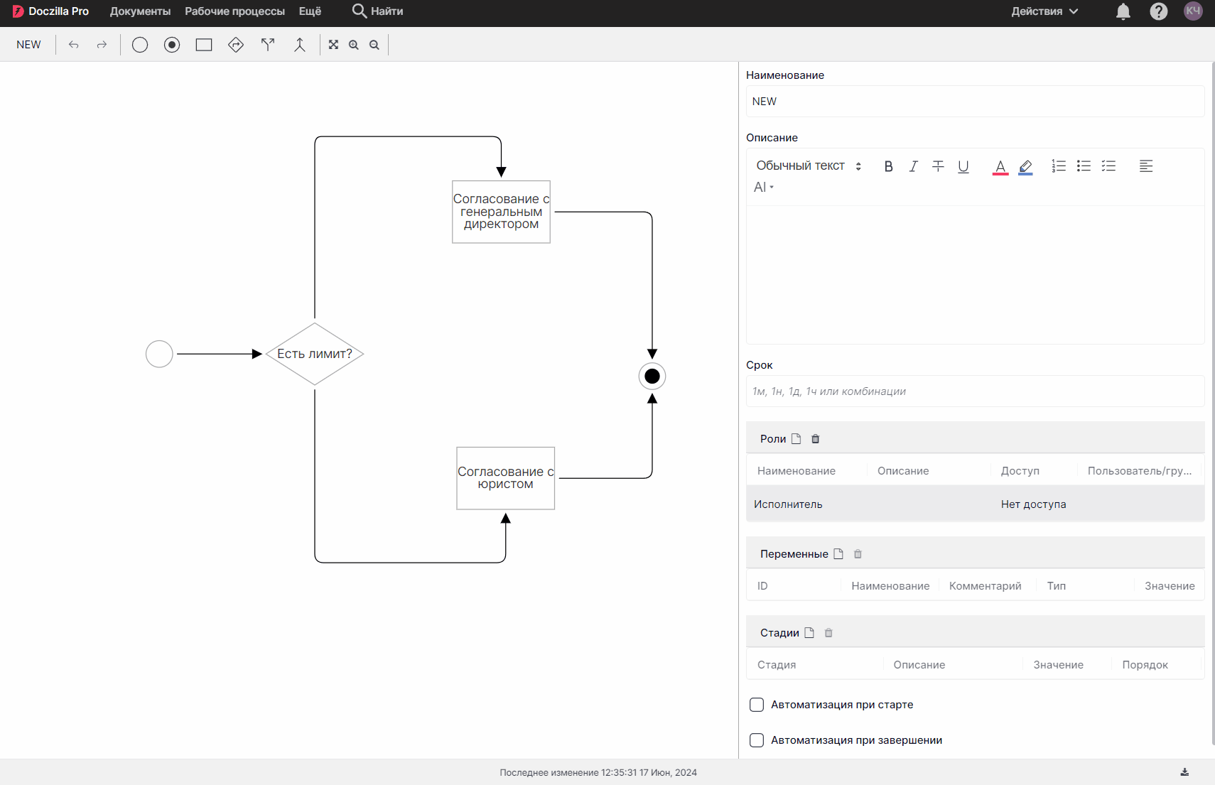Viewport: 1215px width, 785px height.
Task: Add a new stage
Action: (809, 633)
